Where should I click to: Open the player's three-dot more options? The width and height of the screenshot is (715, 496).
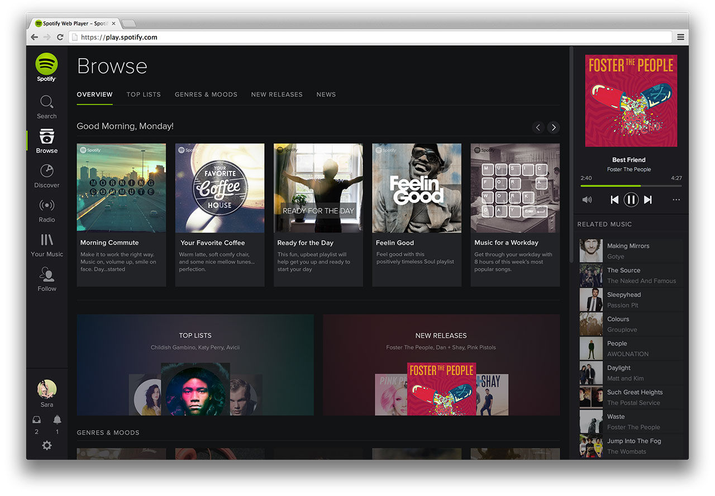[x=676, y=199]
